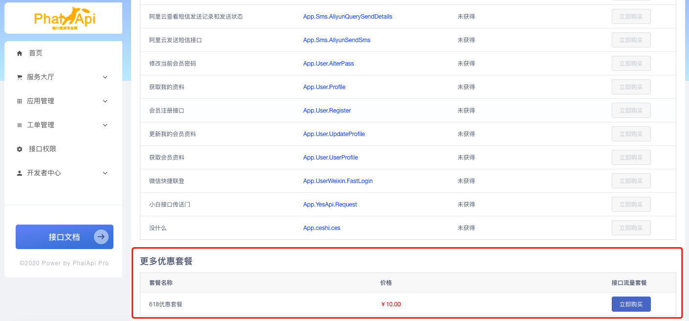Open the App.Sms.AliyunSendSms link

tap(336, 40)
